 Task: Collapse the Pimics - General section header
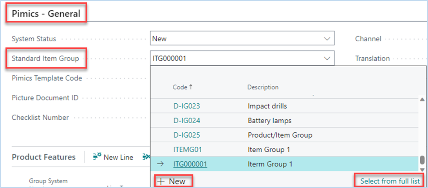point(46,14)
